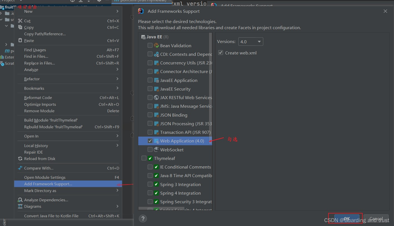Select Open Module Settings
Image resolution: width=394 pixels, height=226 pixels.
pos(68,177)
